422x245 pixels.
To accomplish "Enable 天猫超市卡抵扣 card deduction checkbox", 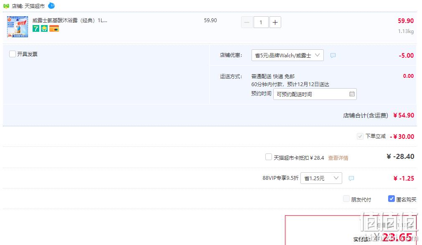I will [269, 157].
